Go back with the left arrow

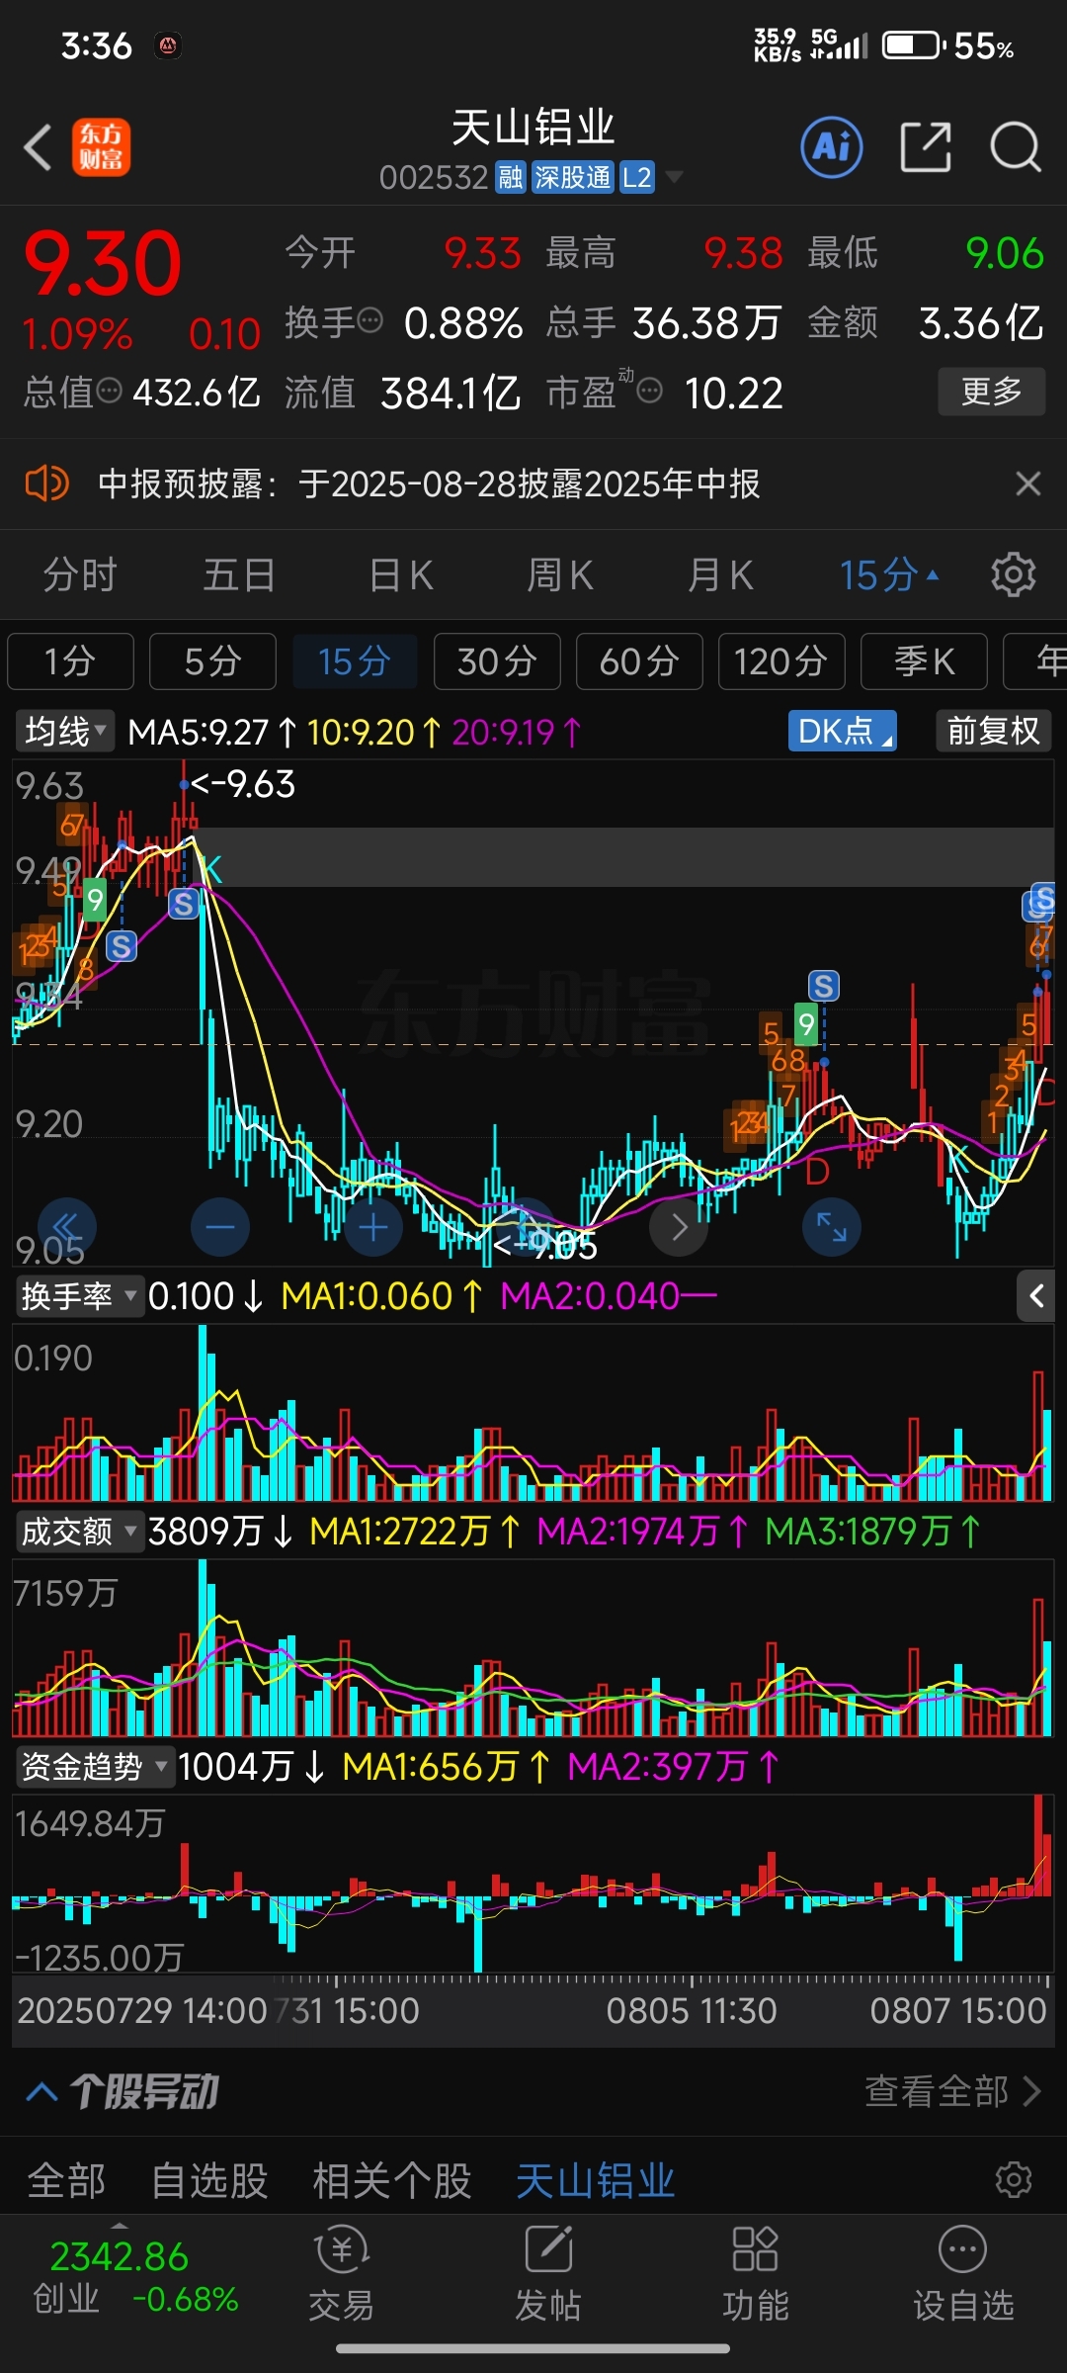tap(38, 147)
